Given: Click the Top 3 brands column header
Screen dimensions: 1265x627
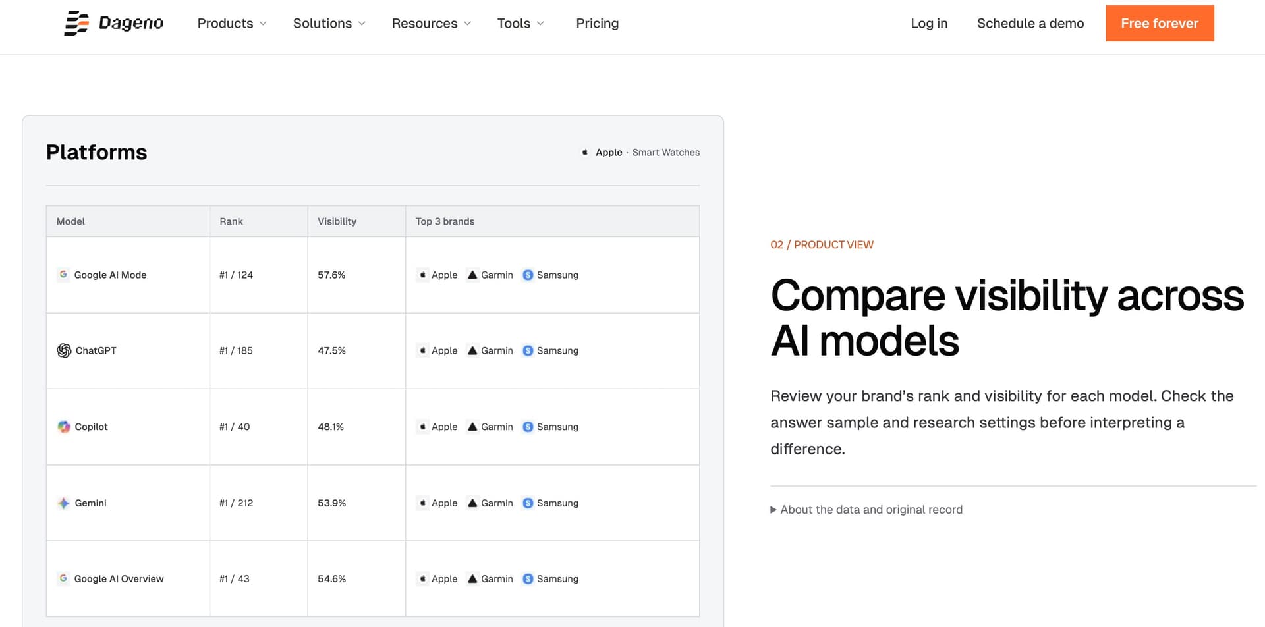Looking at the screenshot, I should click(x=445, y=221).
